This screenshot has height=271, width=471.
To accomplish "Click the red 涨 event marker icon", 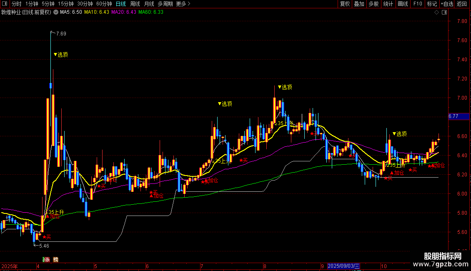I will [46, 260].
